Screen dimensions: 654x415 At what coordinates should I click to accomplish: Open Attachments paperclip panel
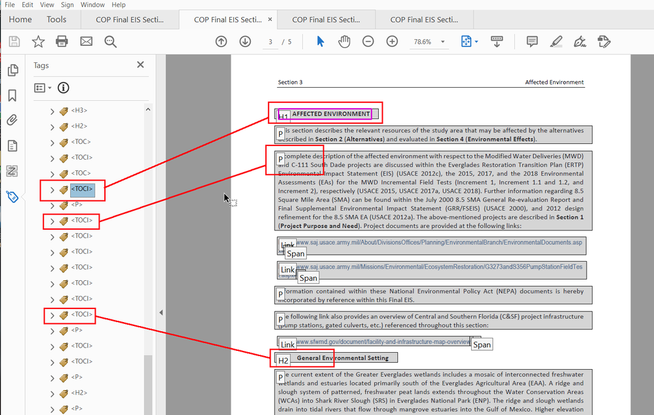(12, 120)
